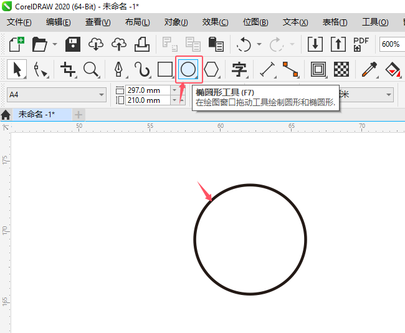Viewport: 405px width, 333px height.
Task: Select the Text tool
Action: click(239, 69)
